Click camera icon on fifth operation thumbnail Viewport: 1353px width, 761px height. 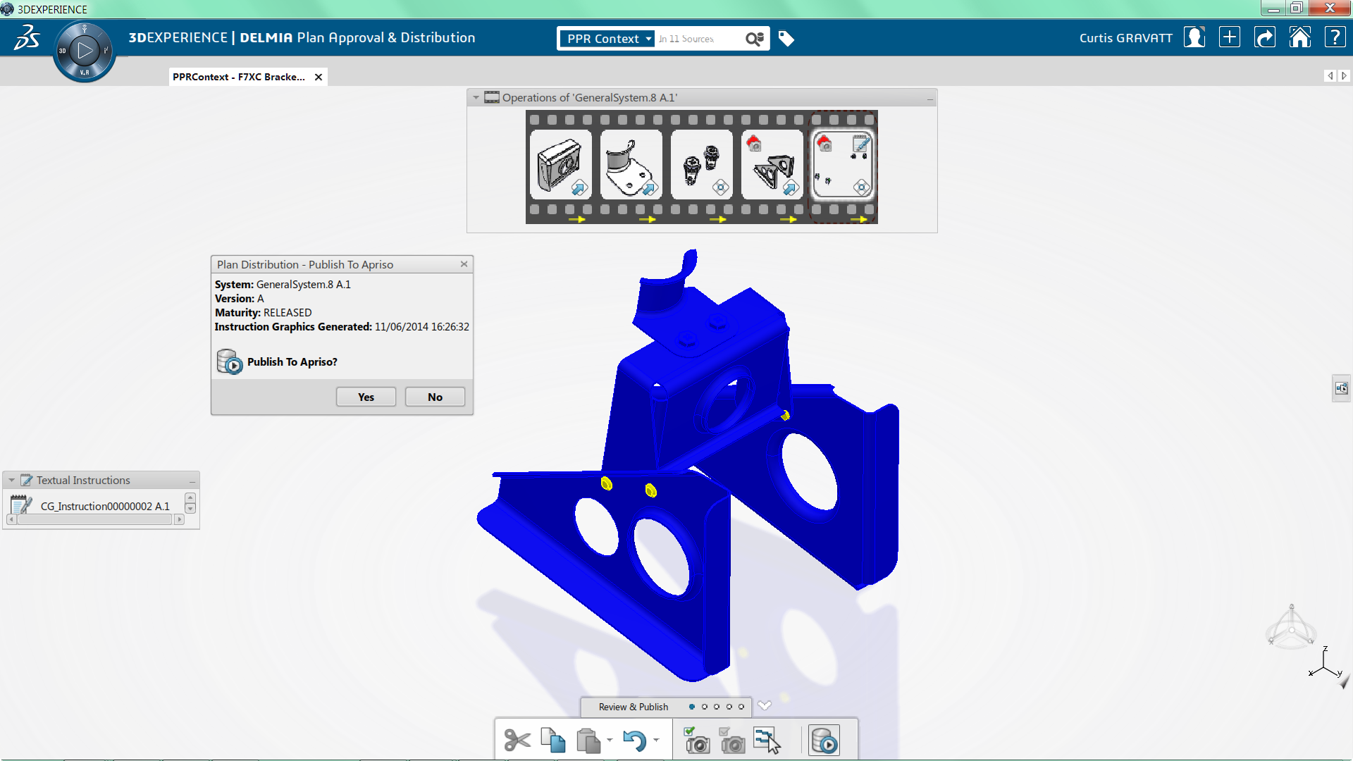(x=824, y=144)
